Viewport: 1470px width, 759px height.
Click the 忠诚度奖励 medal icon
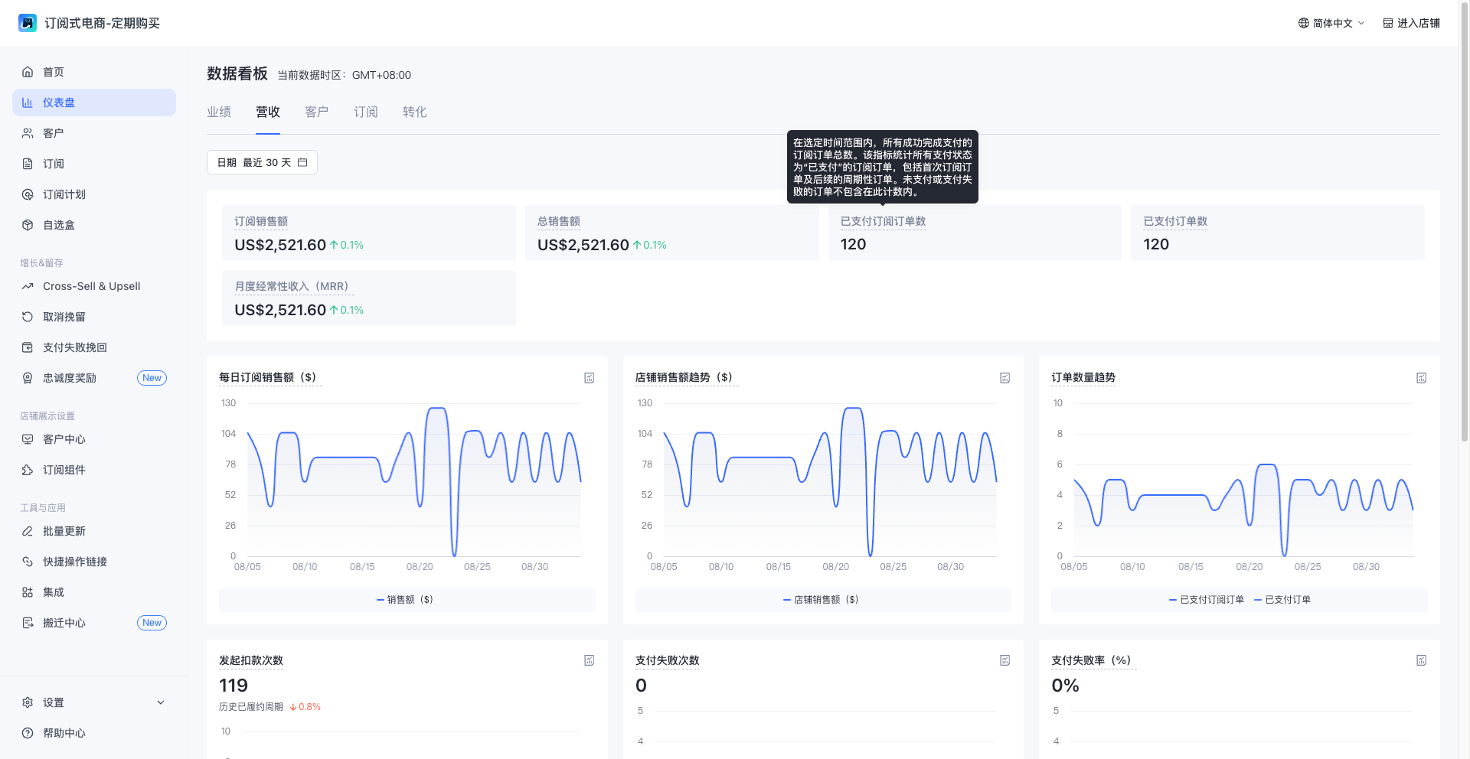pyautogui.click(x=28, y=378)
